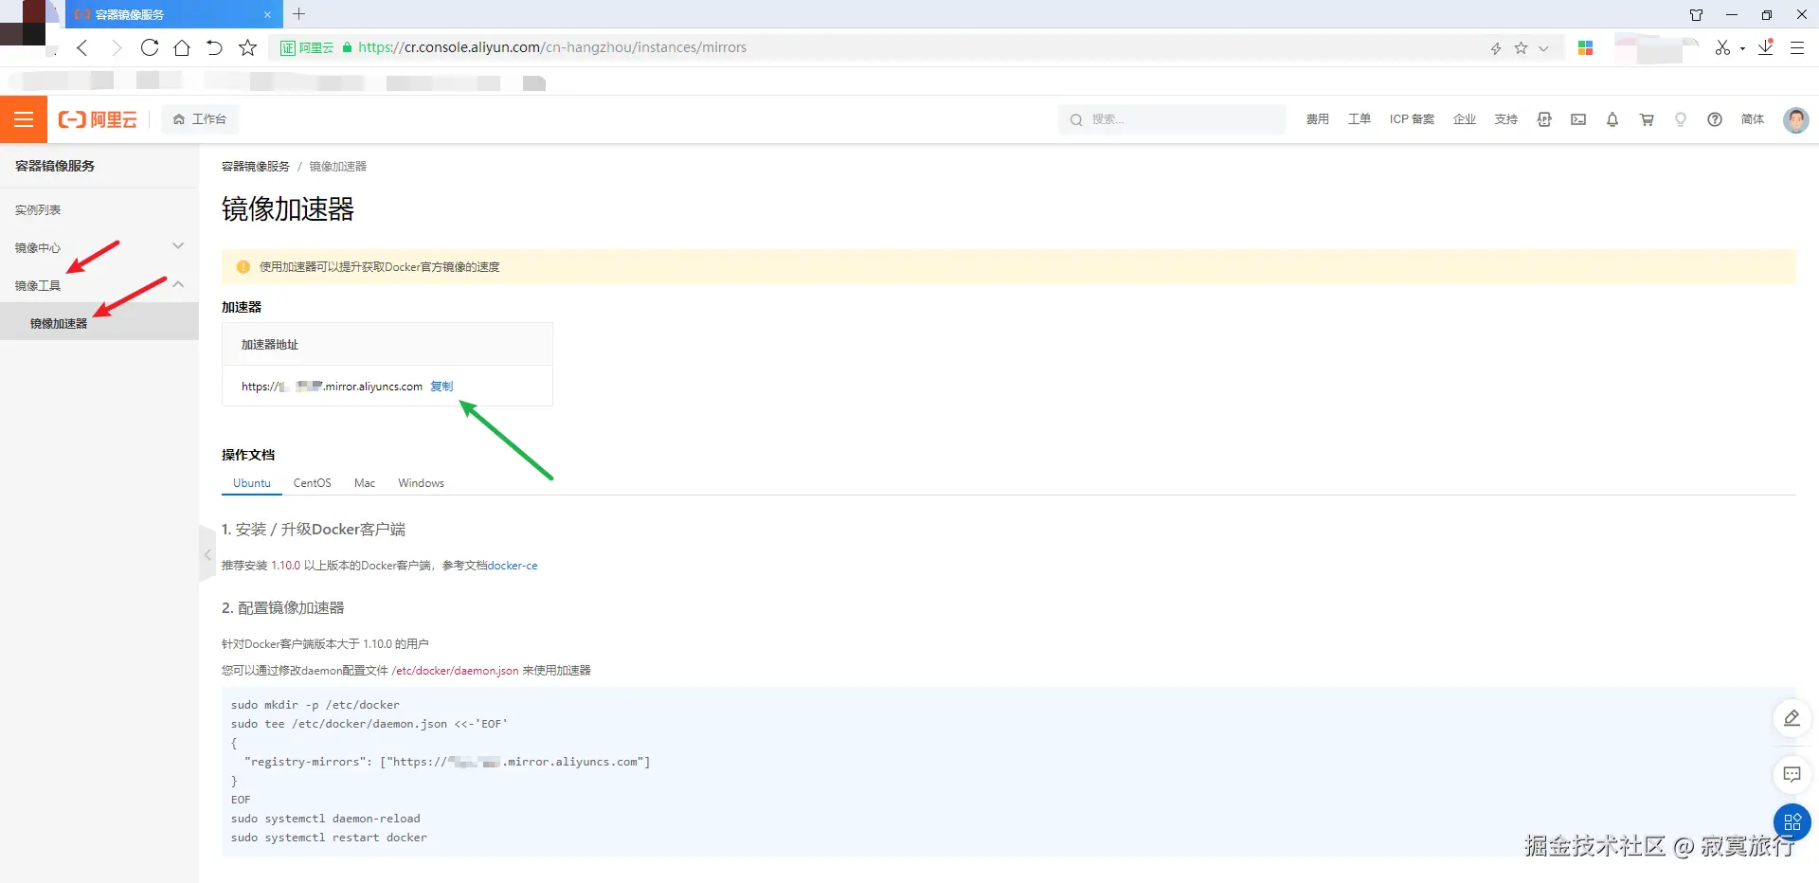Switch to the CentOS tab
The width and height of the screenshot is (1819, 883).
313,483
